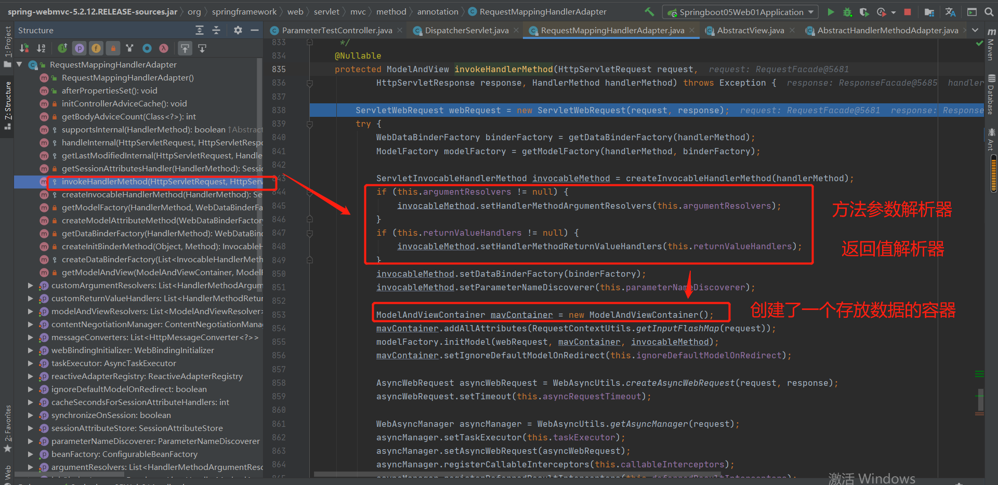Select getBodyAdviceCount(Class<?>): int method
The width and height of the screenshot is (998, 485).
point(128,116)
